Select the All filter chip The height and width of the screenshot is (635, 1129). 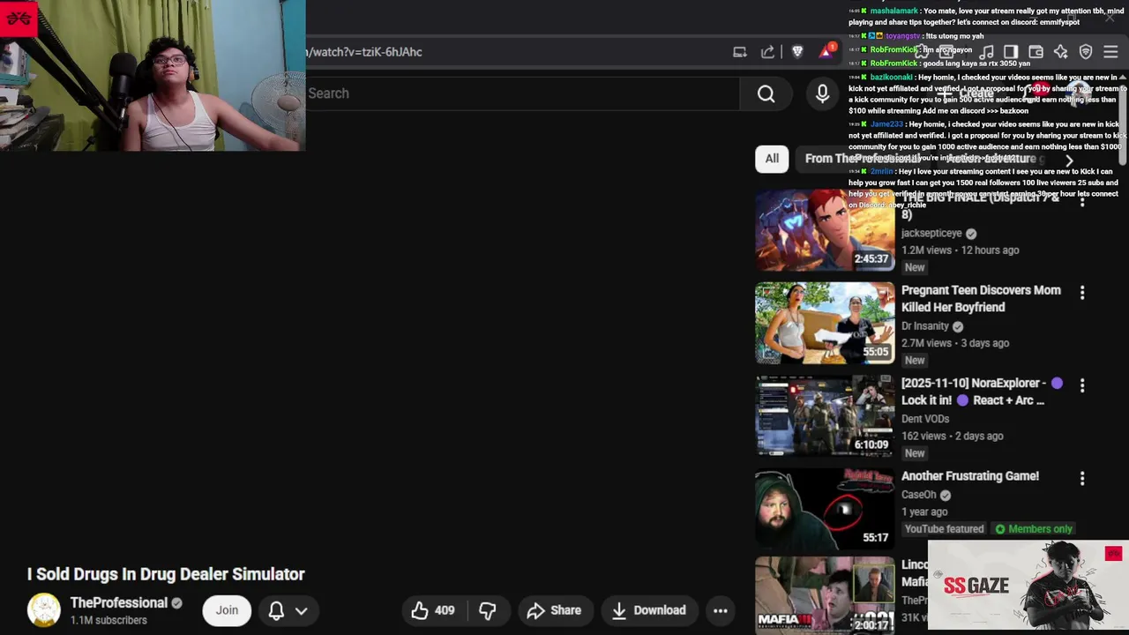coord(772,159)
